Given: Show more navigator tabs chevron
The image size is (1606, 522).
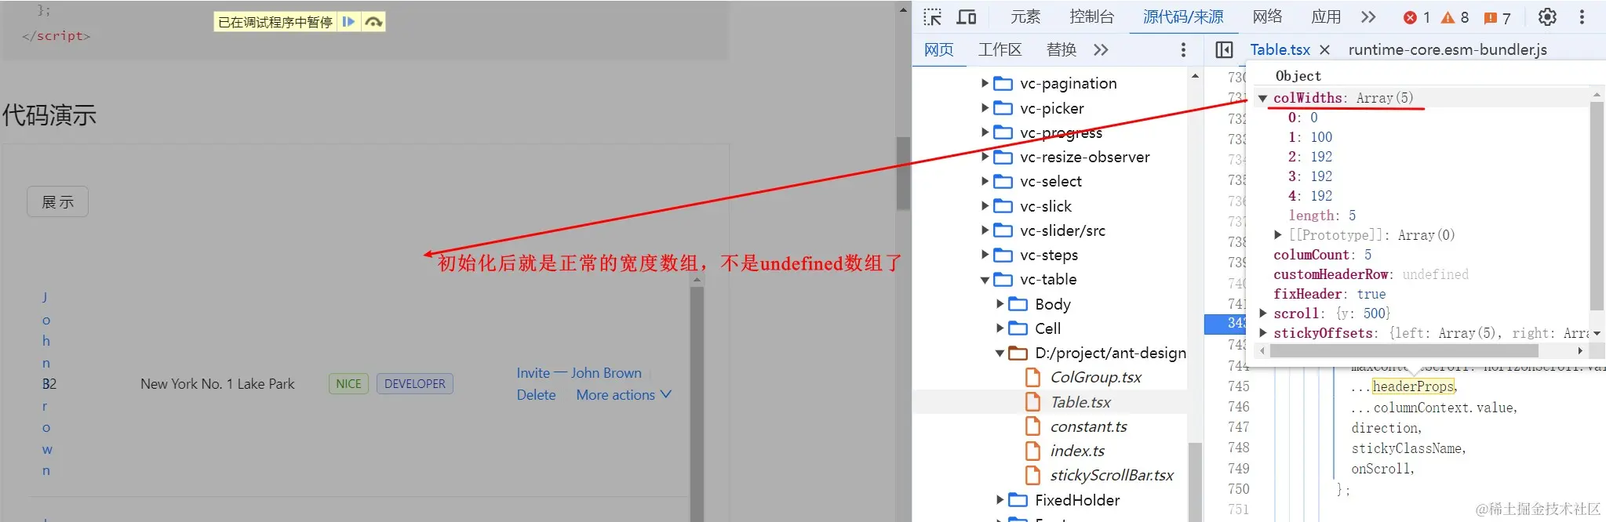Looking at the screenshot, I should pyautogui.click(x=1101, y=50).
